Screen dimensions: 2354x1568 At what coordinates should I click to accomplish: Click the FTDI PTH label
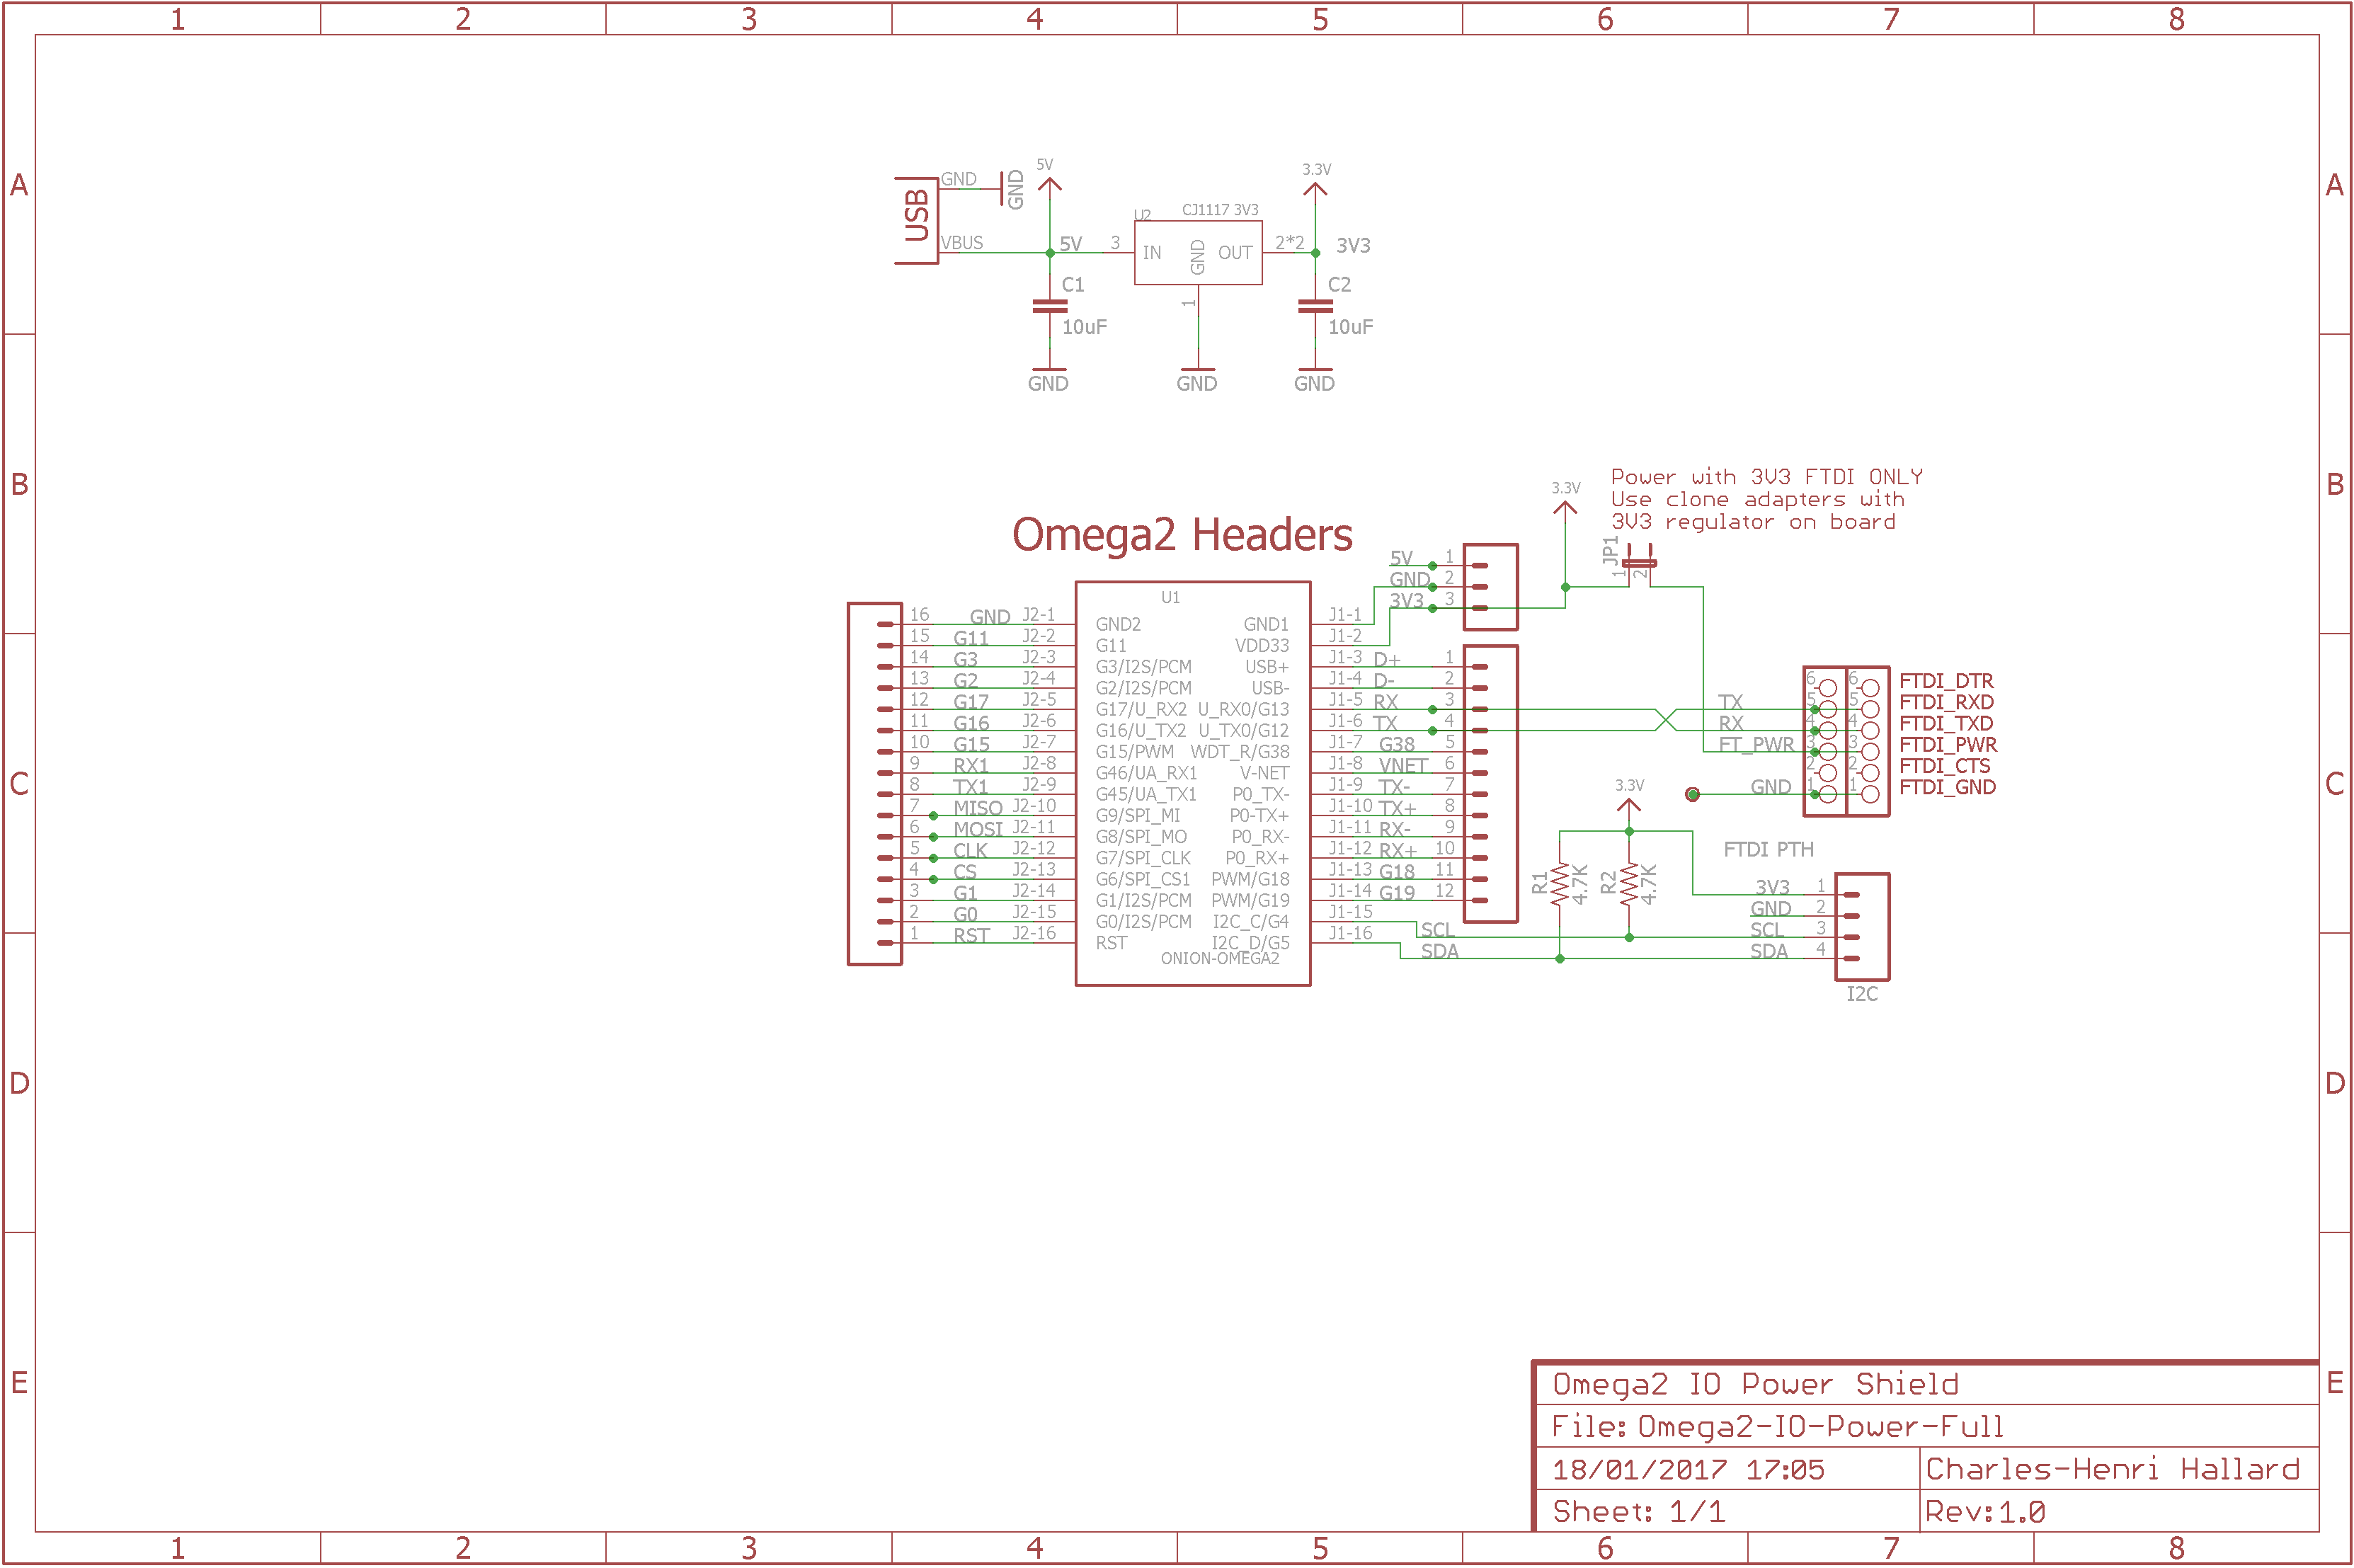coord(1768,849)
